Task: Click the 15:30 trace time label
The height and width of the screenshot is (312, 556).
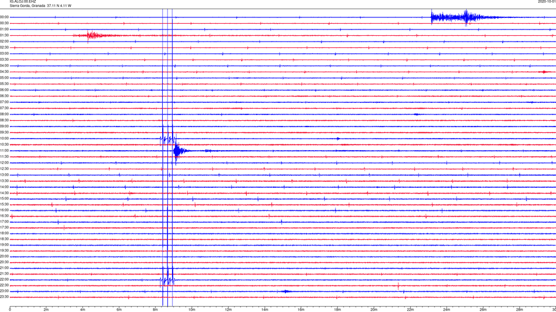Action: pos(5,205)
